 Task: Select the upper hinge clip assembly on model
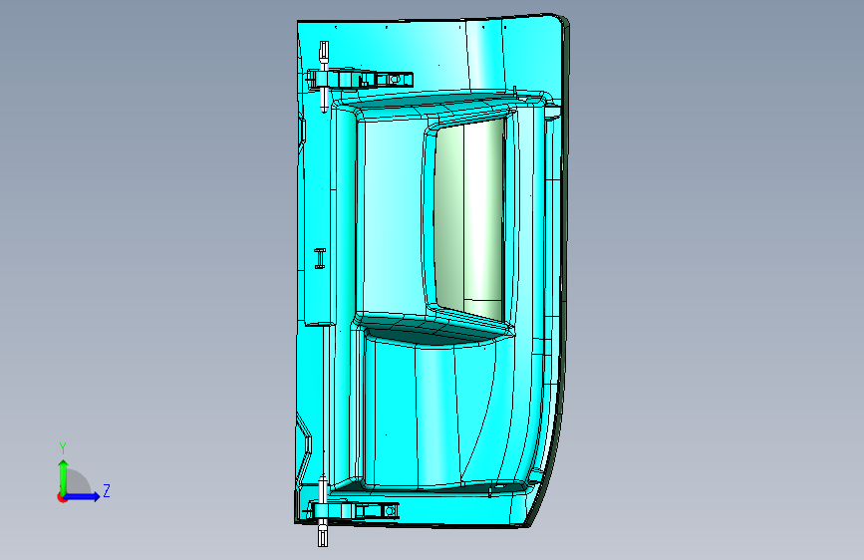tap(360, 79)
